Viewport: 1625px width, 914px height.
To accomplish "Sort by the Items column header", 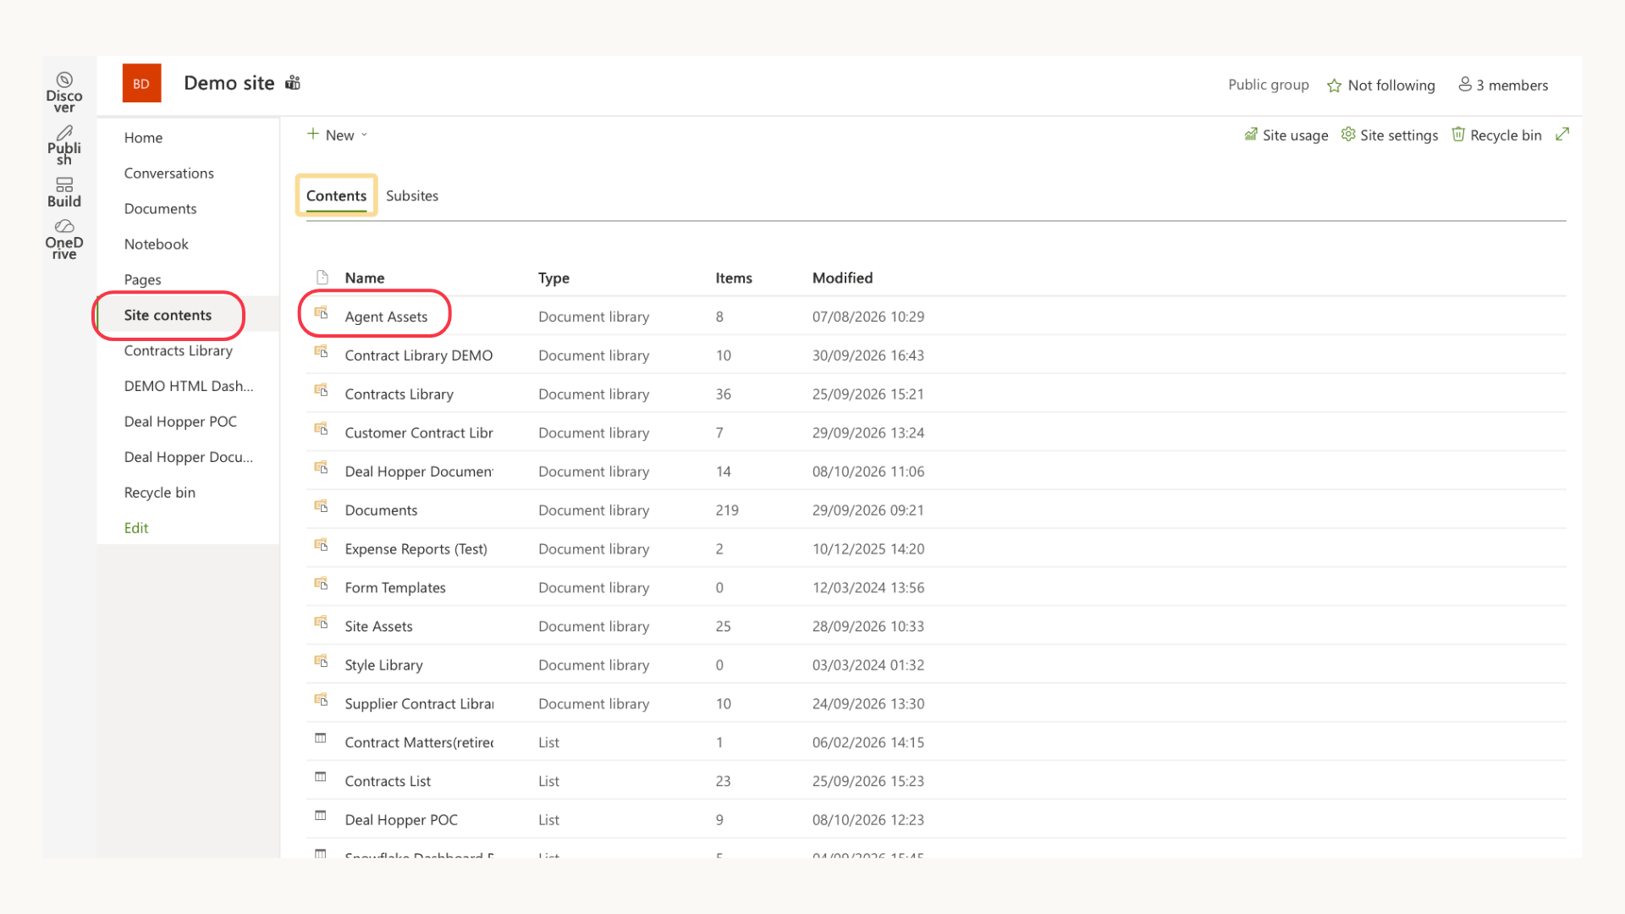I will tap(733, 278).
